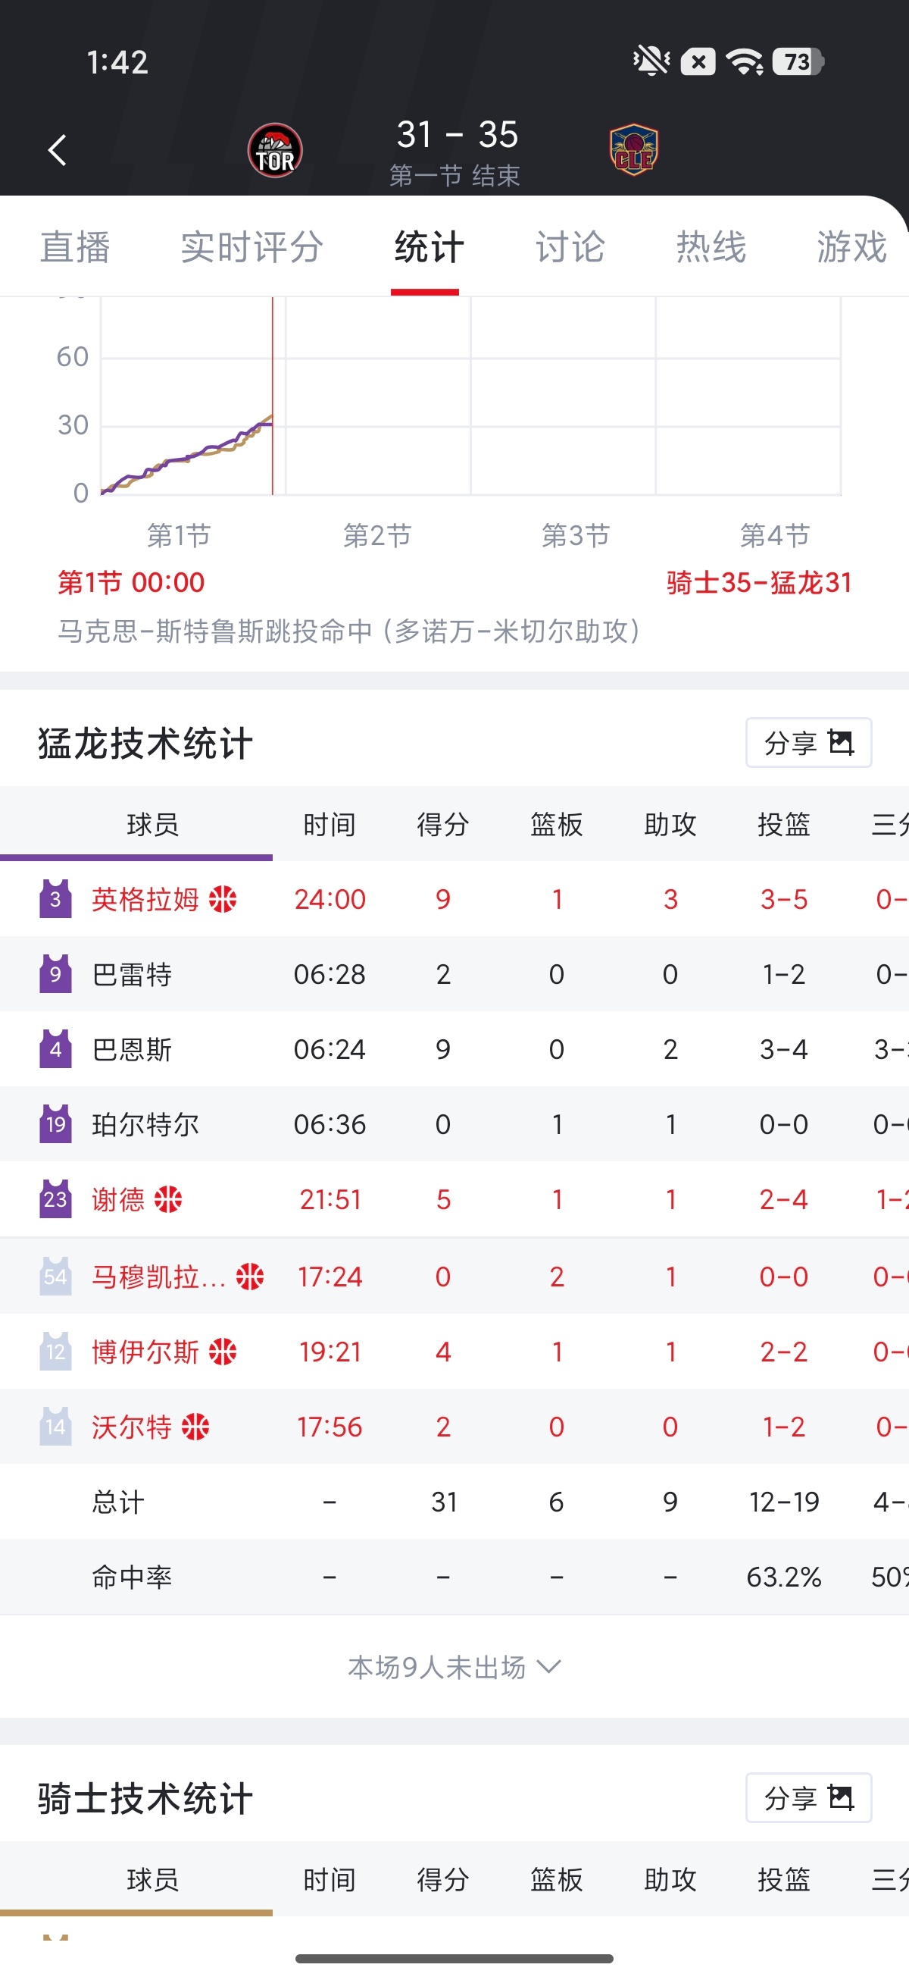Open player 英格拉姆's name
This screenshot has width=909, height=1977.
[145, 899]
